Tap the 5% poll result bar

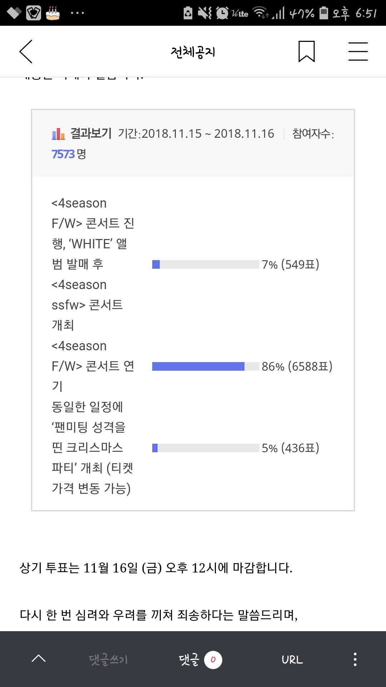click(x=206, y=448)
